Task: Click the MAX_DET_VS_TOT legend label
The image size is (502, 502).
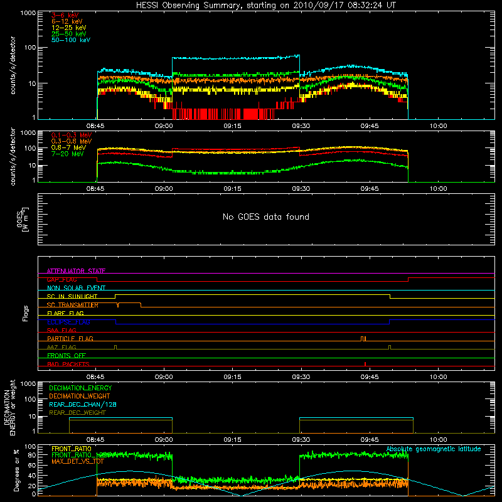Action: [x=78, y=461]
